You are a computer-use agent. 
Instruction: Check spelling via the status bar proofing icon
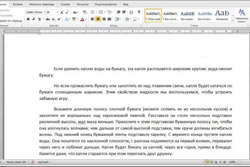pos(33,162)
